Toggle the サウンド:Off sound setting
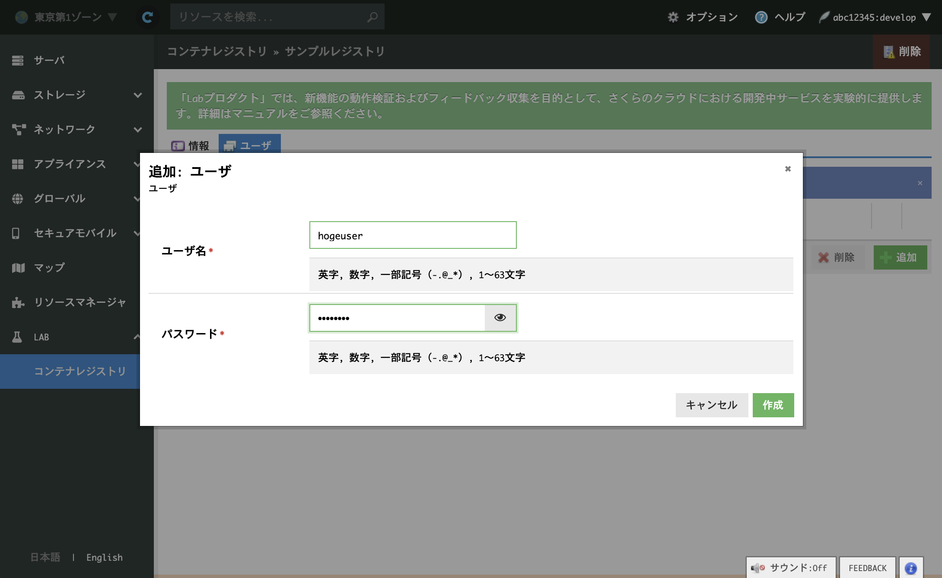This screenshot has width=942, height=578. click(790, 568)
